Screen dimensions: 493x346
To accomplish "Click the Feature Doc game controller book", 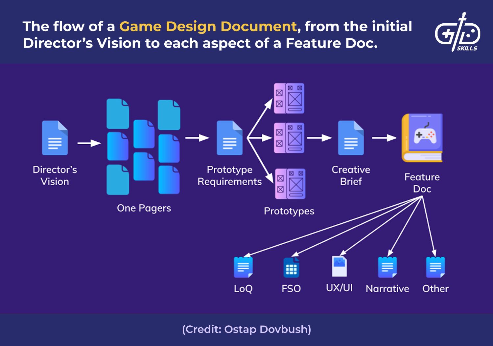I will click(422, 138).
